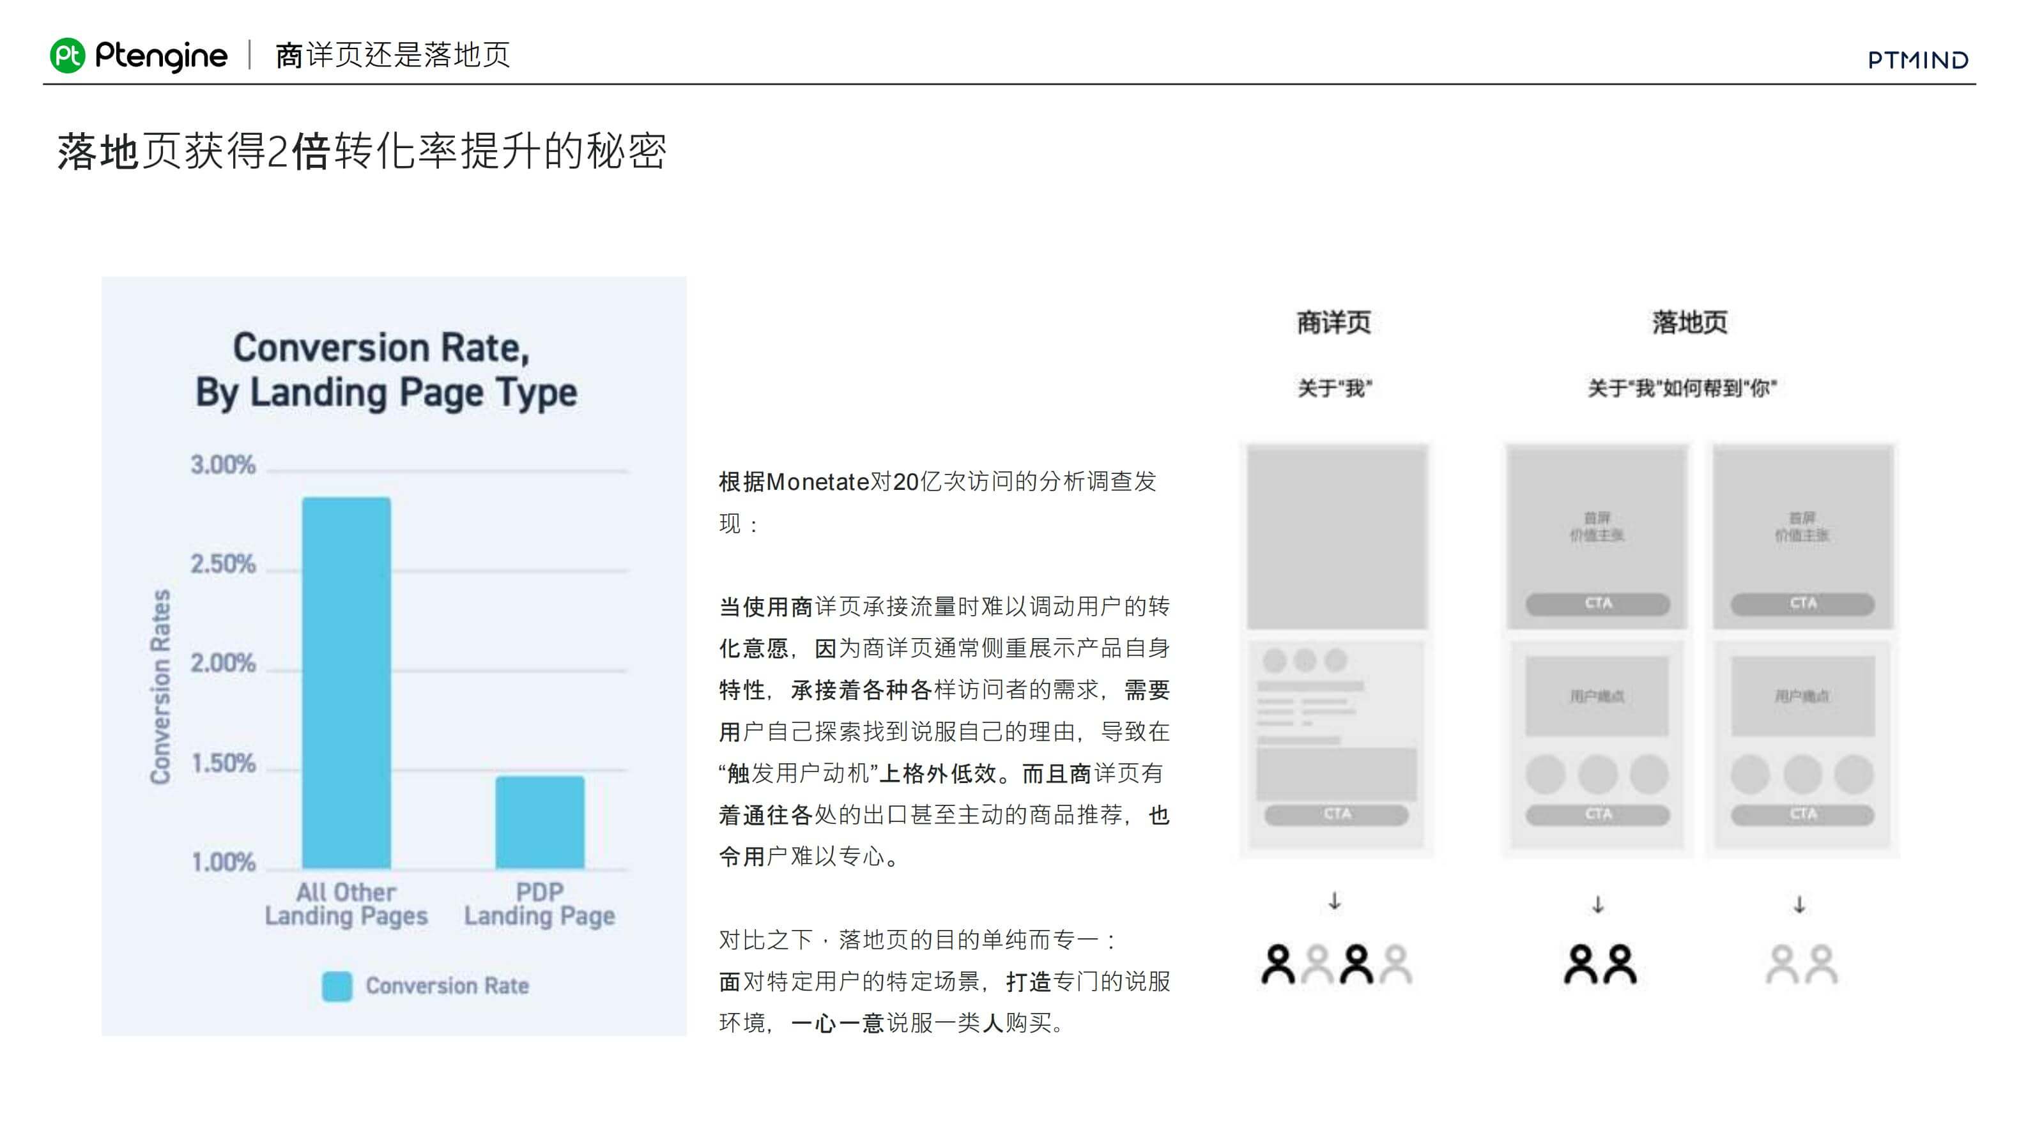Click the lower CTA in second 落地页 mockup
This screenshot has height=1135, width=2019.
click(1802, 814)
